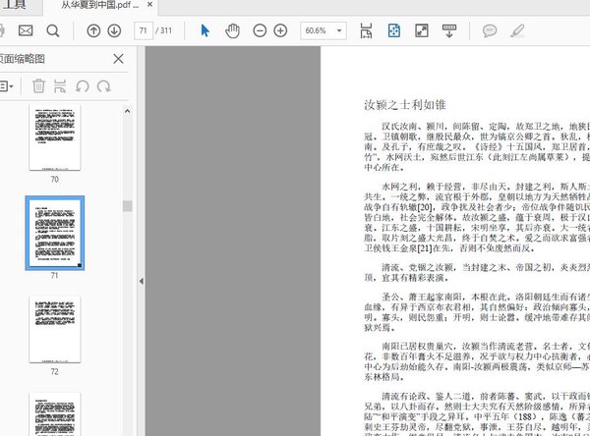This screenshot has width=590, height=436.
Task: Select page 72 thumbnail
Action: [x=55, y=330]
